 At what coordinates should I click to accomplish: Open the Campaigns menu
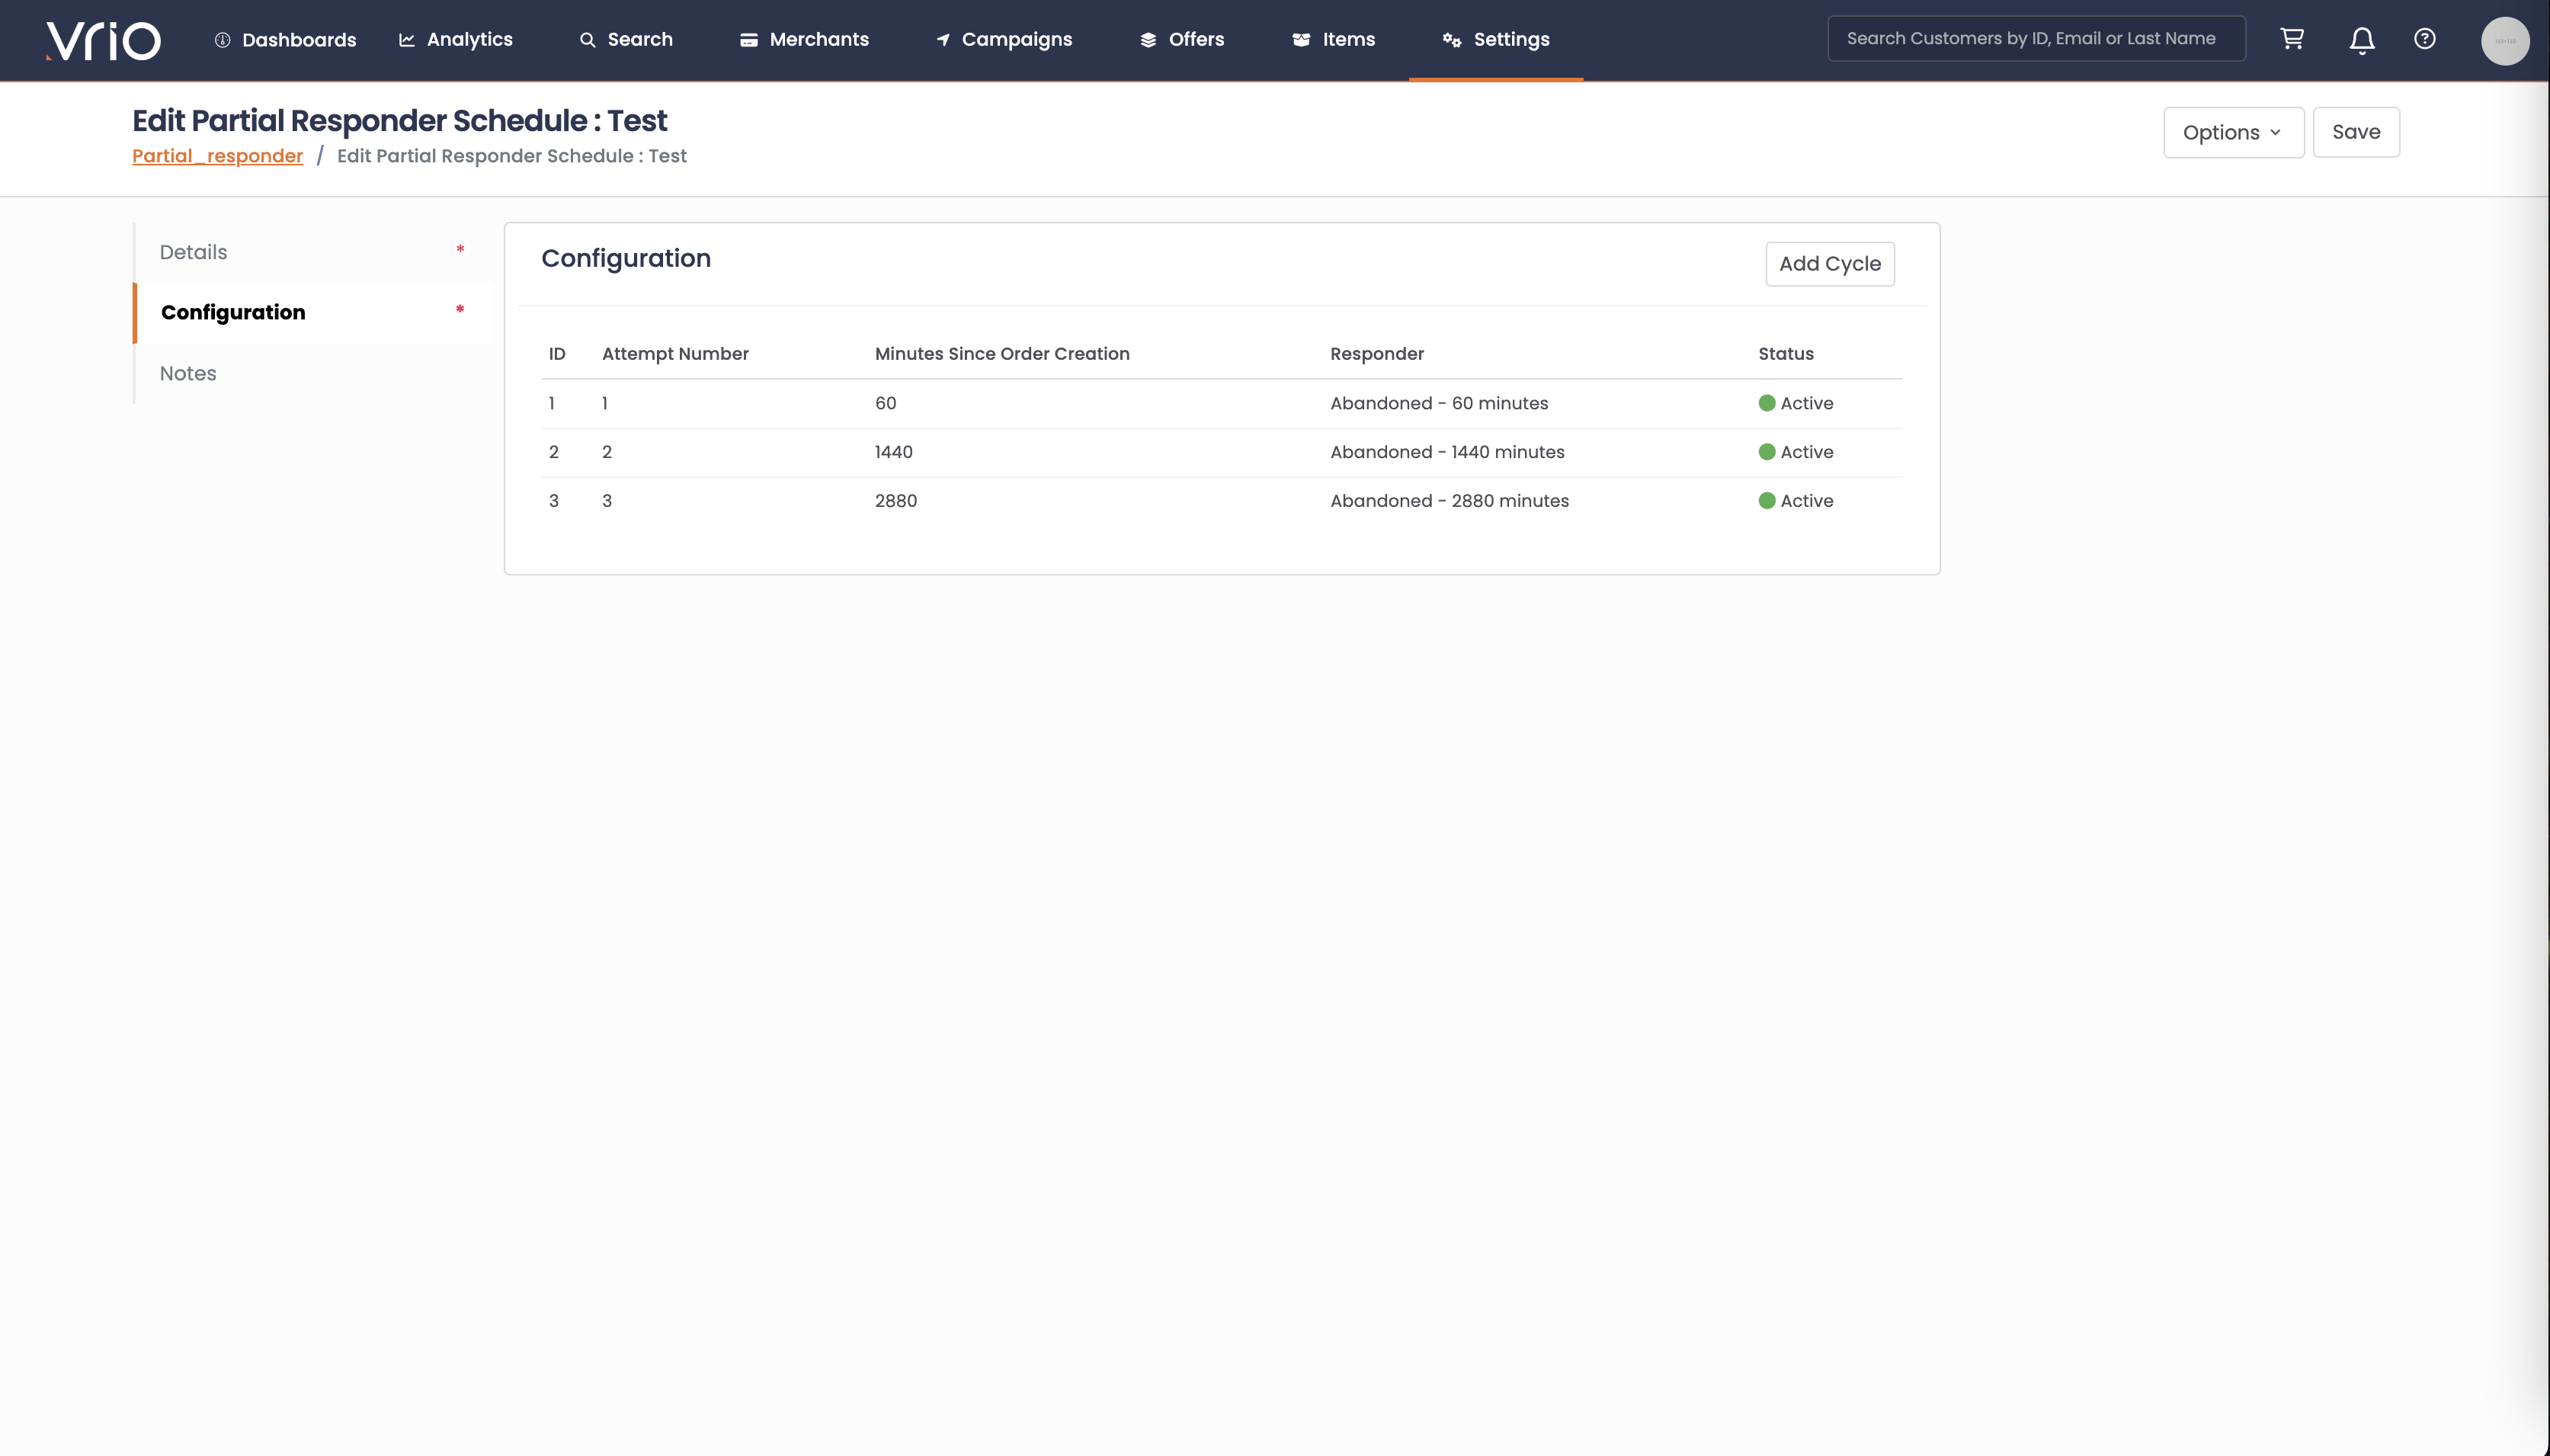(1004, 40)
